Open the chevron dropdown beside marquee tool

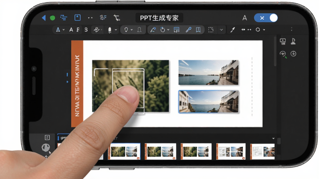coord(221,30)
